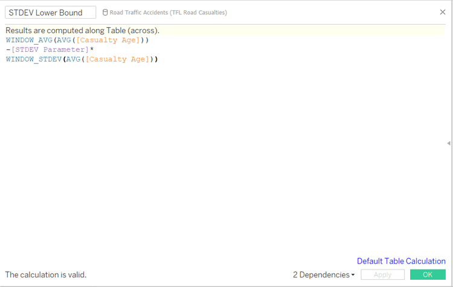Close the calculation editor dialog

pyautogui.click(x=443, y=12)
